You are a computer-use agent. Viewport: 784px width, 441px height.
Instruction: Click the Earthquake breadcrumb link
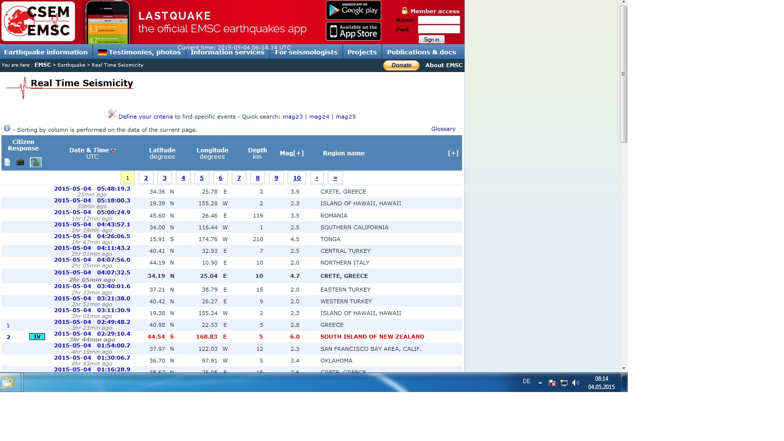[71, 65]
